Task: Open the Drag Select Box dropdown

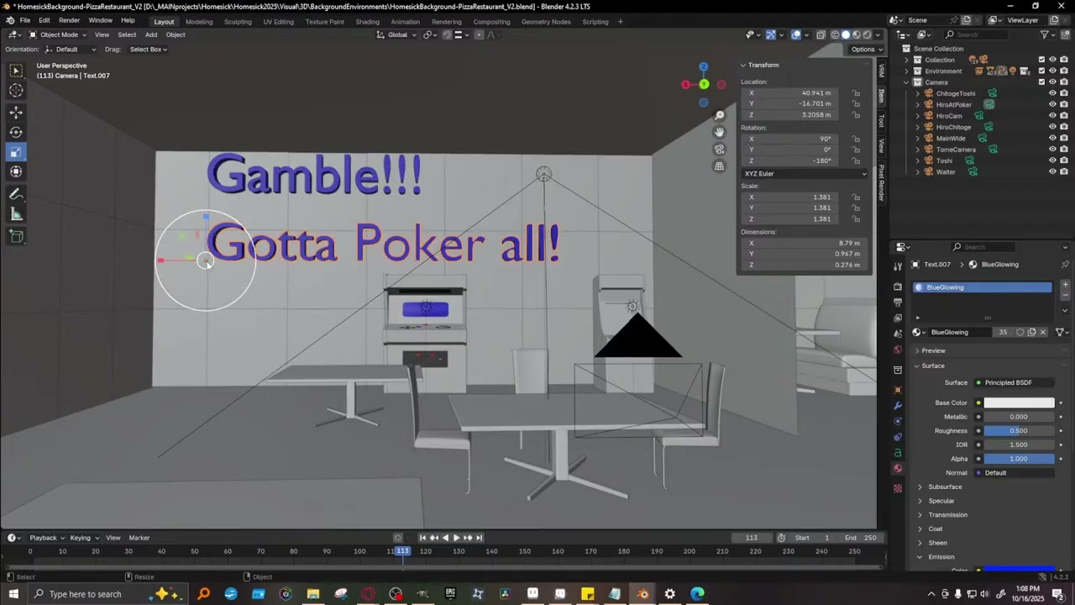Action: pyautogui.click(x=148, y=50)
